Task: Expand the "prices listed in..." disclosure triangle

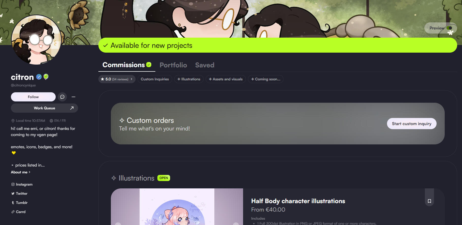Action: (x=12, y=165)
